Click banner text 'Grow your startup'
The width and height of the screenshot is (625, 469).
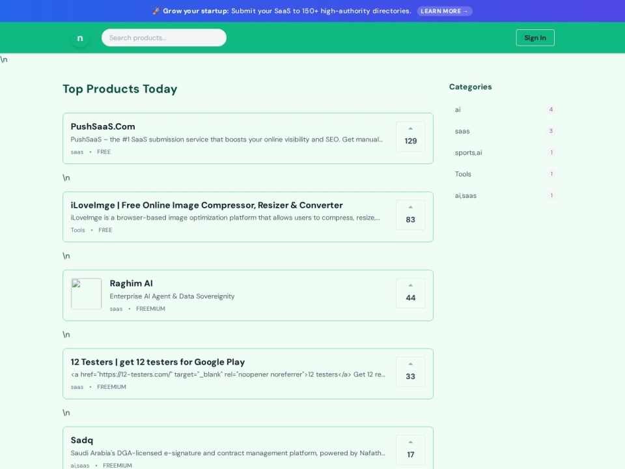[196, 11]
